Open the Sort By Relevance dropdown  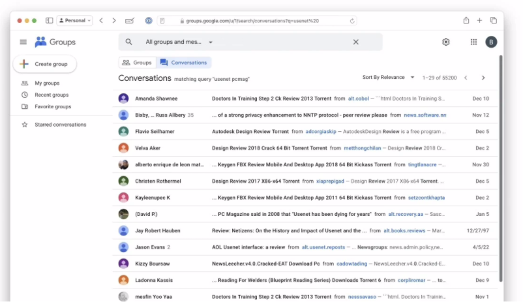click(388, 78)
